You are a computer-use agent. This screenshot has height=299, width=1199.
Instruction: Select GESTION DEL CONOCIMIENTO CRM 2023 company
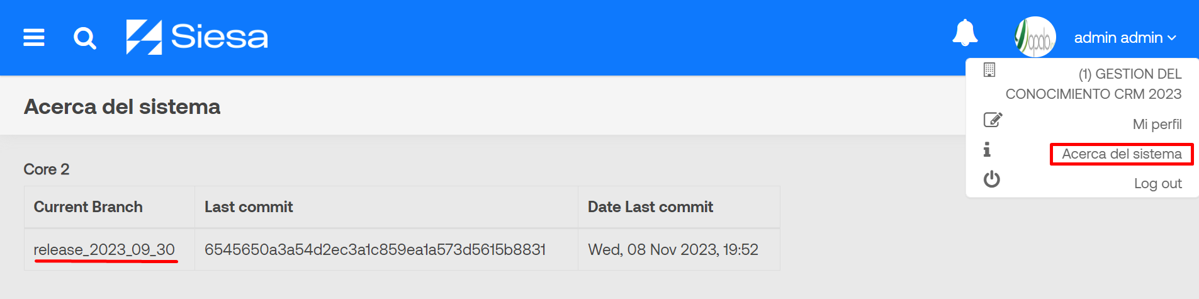pos(1093,84)
